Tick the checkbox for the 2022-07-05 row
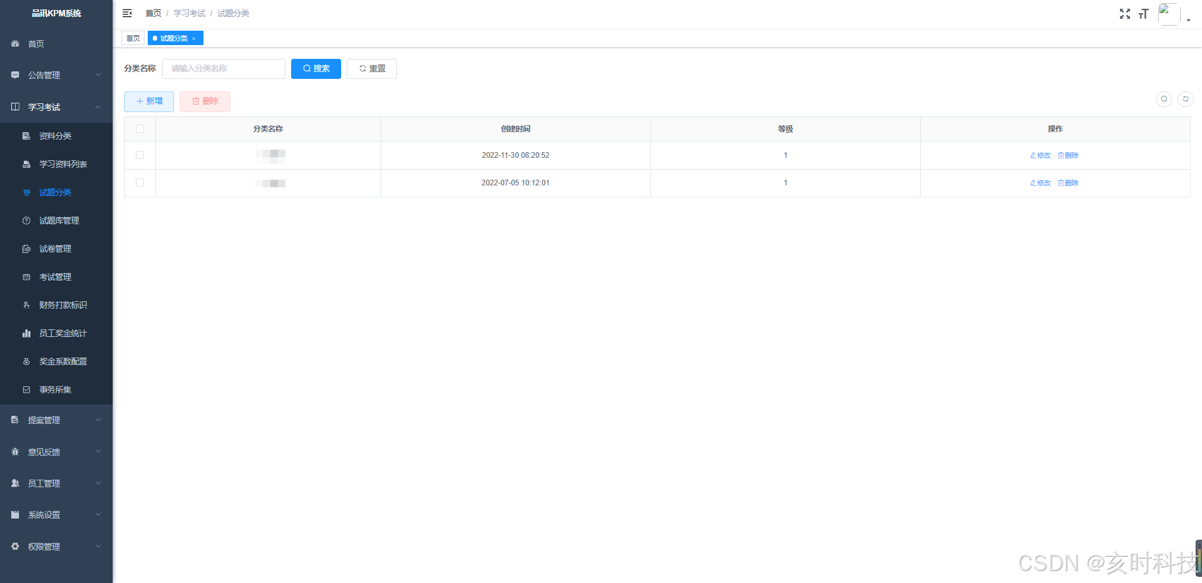 (140, 183)
